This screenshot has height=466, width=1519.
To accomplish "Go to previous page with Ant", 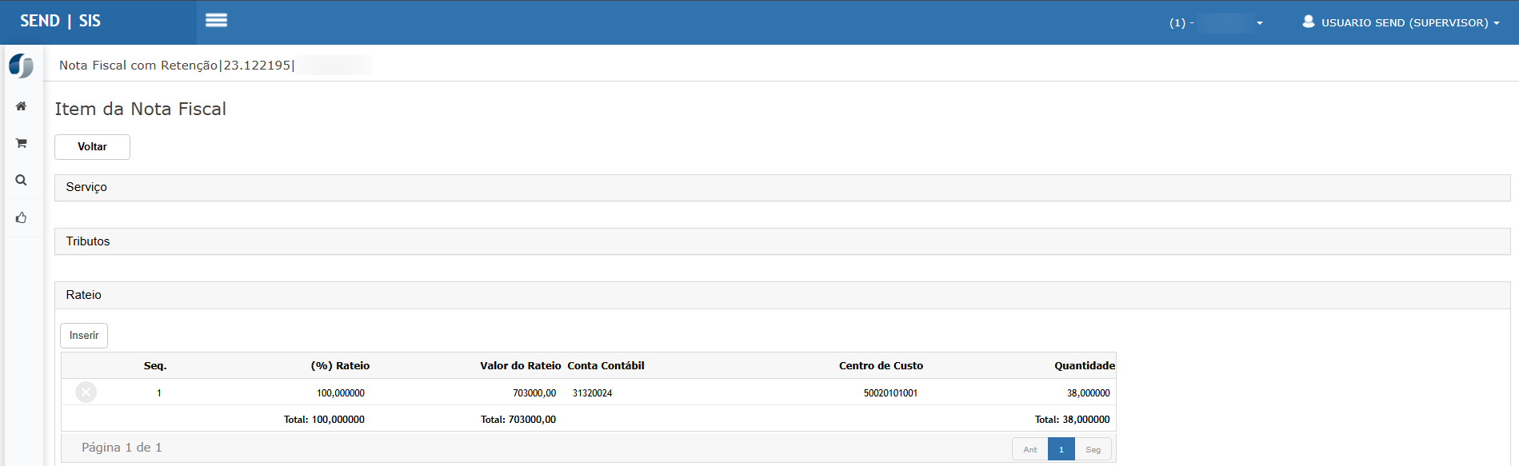I will point(1029,449).
